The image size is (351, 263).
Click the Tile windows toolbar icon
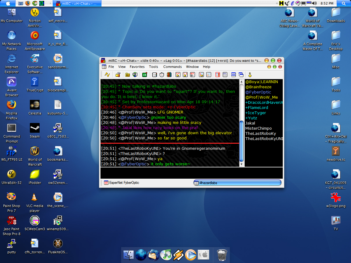[x=233, y=75]
